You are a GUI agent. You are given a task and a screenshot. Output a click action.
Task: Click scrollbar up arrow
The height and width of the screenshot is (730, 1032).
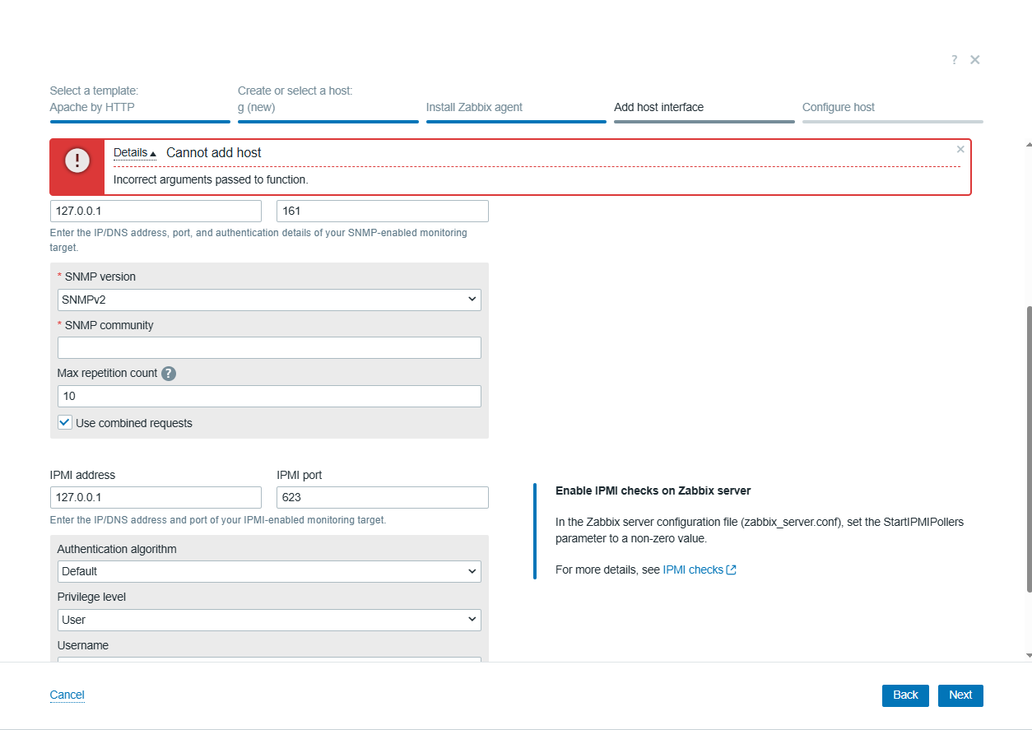coord(1029,144)
